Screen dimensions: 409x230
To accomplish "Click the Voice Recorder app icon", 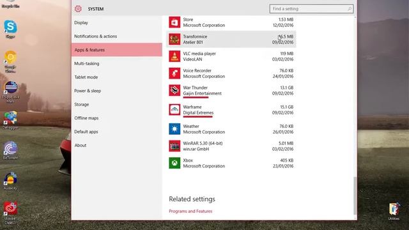I will (174, 73).
